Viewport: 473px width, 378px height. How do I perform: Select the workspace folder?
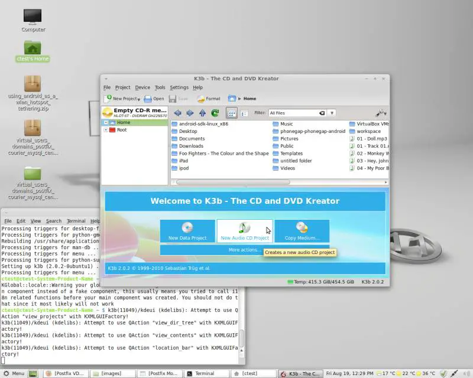point(365,132)
